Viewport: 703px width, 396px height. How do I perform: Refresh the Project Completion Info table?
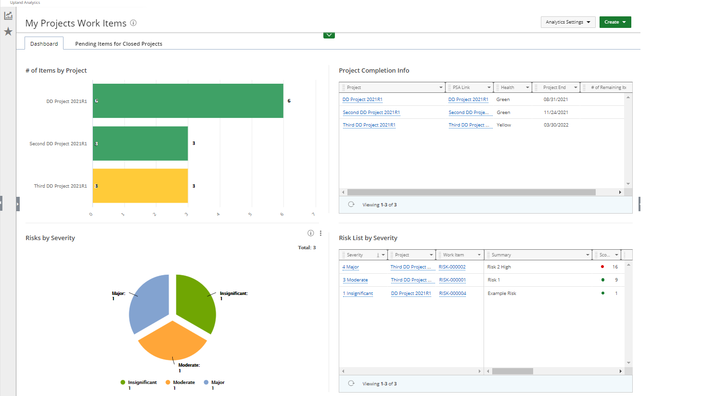(351, 204)
